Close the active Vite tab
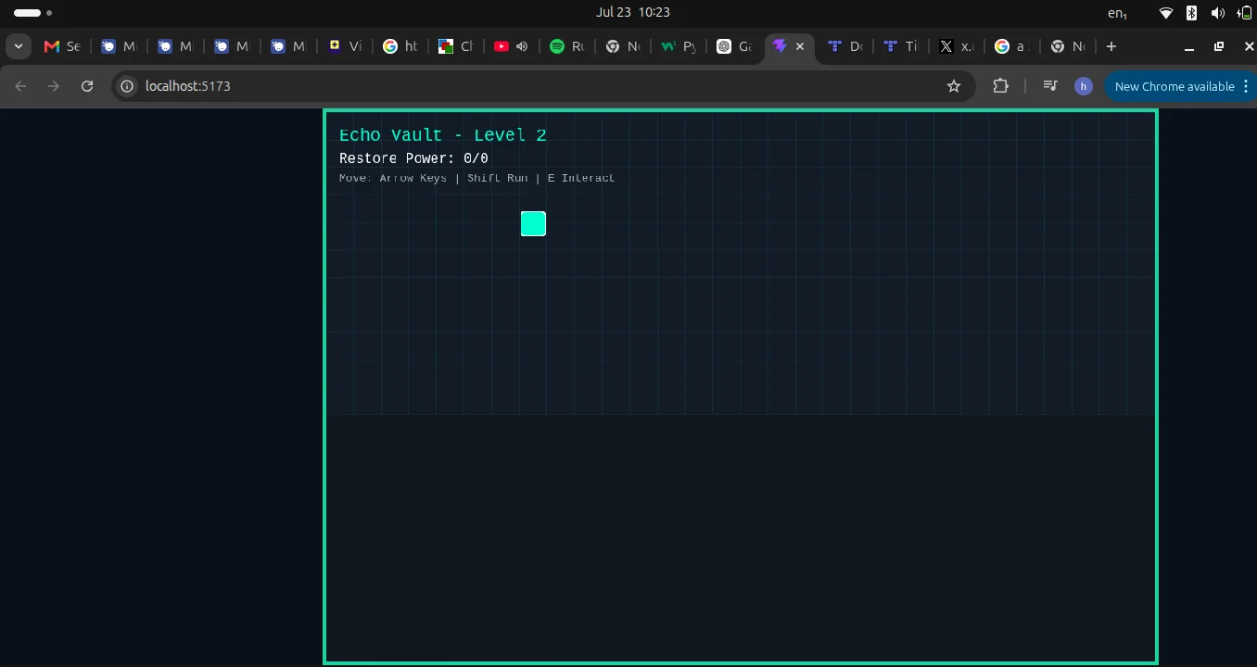Screen dimensions: 1257x667 [800, 46]
